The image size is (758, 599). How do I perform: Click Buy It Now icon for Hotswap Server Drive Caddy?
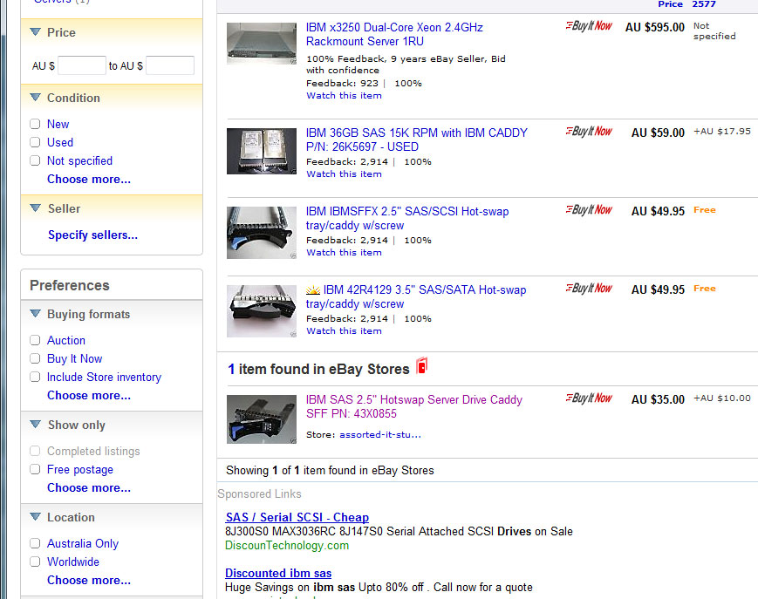click(589, 398)
